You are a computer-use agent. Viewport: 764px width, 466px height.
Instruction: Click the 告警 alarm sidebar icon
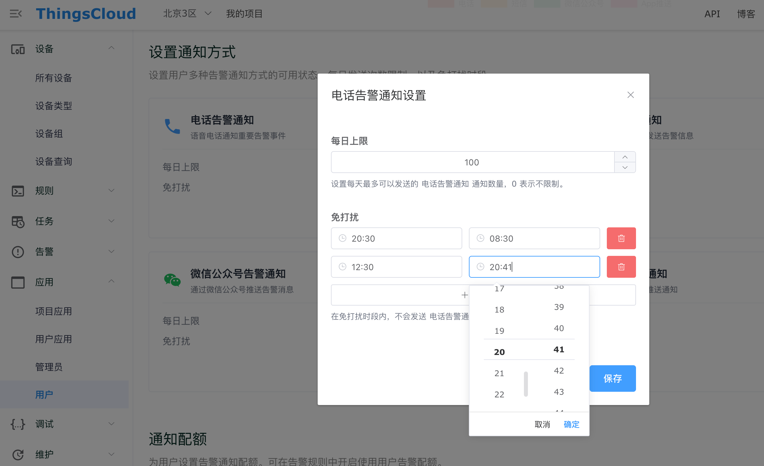[x=18, y=252]
